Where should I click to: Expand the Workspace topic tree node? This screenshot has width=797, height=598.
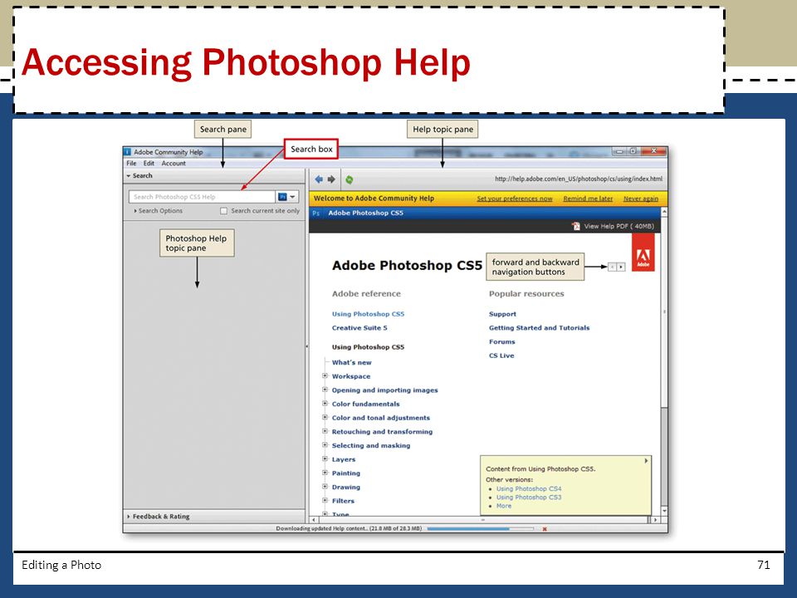pos(325,375)
